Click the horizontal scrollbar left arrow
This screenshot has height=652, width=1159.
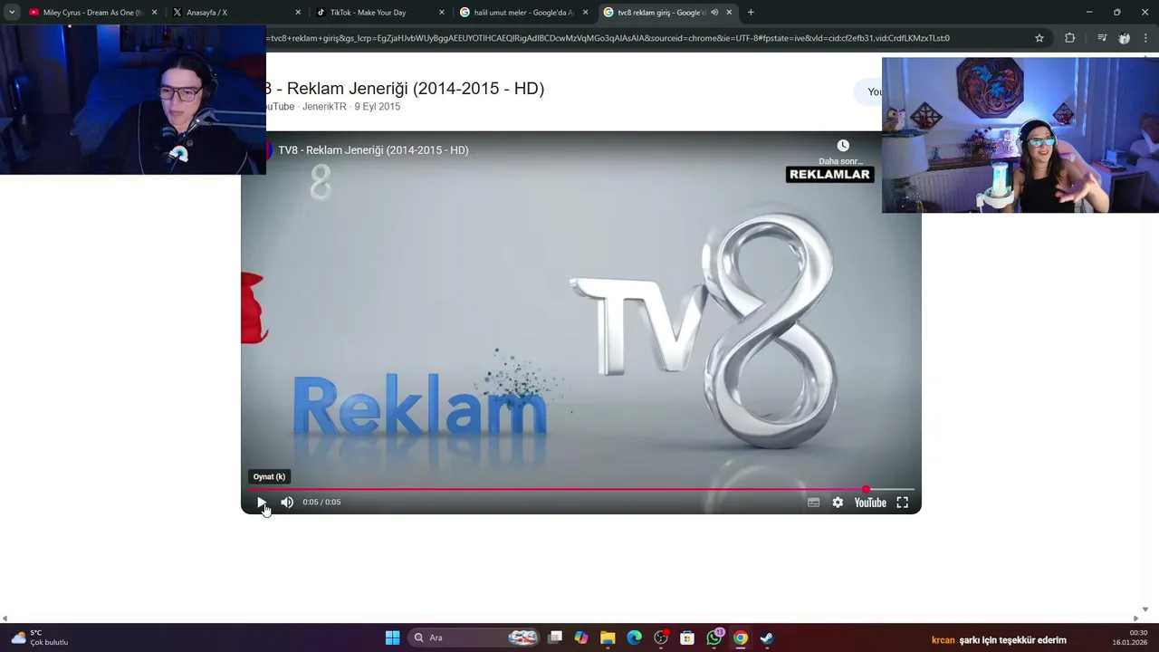[5, 619]
